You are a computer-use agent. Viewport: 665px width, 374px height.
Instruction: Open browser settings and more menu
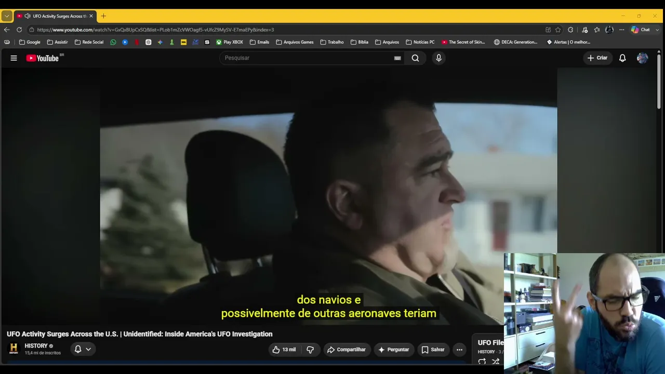coord(621,30)
